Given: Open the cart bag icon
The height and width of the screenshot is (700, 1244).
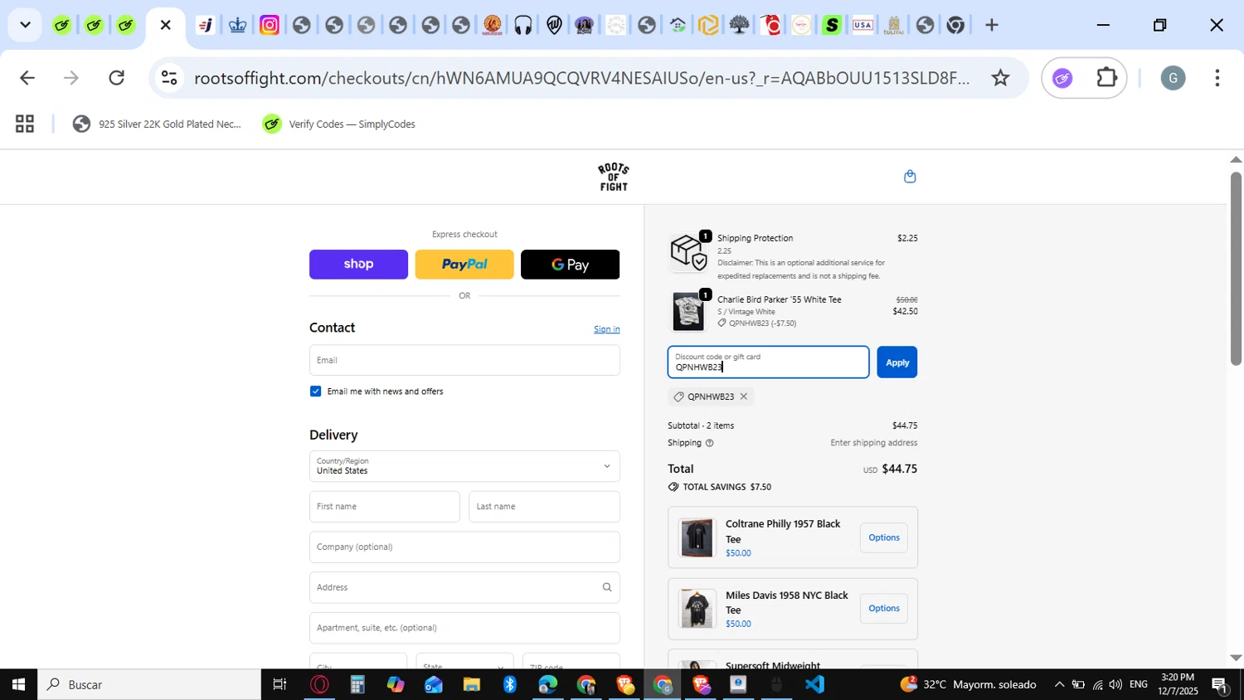Looking at the screenshot, I should click(910, 176).
